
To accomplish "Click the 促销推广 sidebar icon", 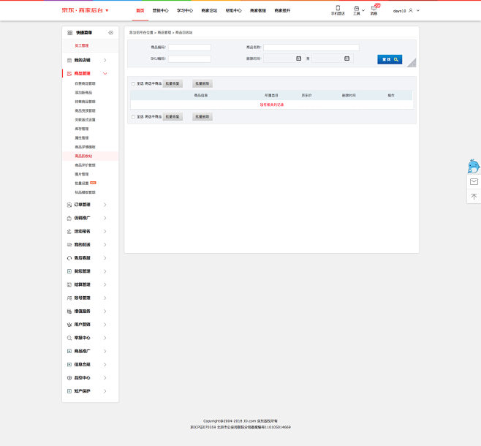I will click(x=69, y=218).
